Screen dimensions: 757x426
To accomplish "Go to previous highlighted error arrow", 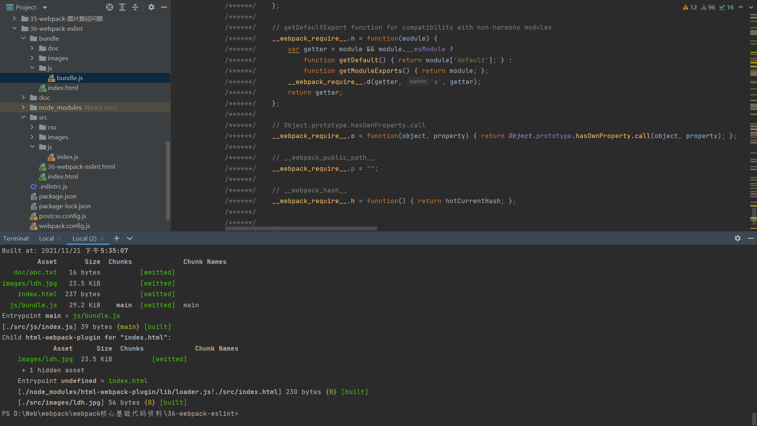I will [741, 7].
